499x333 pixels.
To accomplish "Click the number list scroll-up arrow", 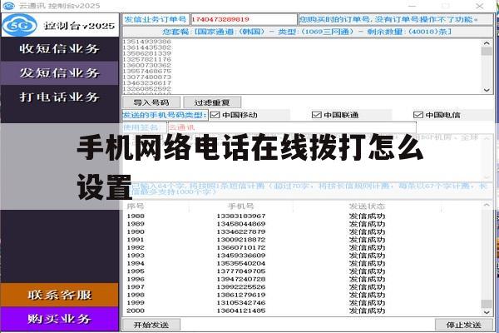I will [487, 42].
